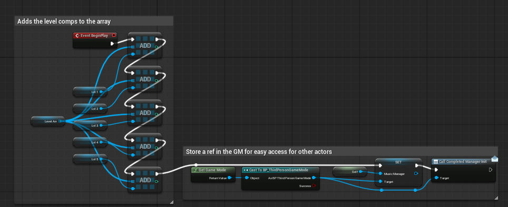The image size is (508, 207).
Task: Click the blue output pin on the SET node
Action: pyautogui.click(x=416, y=174)
